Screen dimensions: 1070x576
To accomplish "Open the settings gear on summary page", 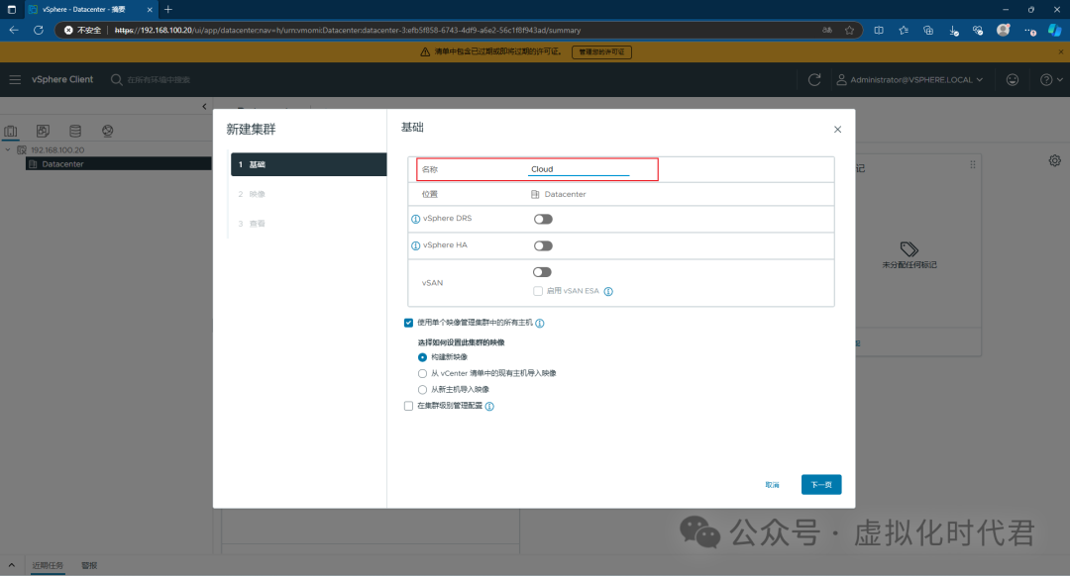I will coord(1055,161).
